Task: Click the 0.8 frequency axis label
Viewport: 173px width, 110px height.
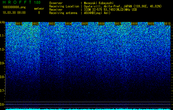Action: coord(2,77)
